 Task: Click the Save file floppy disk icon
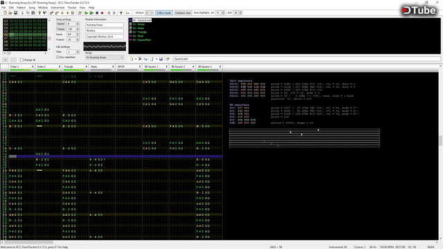tap(15, 13)
